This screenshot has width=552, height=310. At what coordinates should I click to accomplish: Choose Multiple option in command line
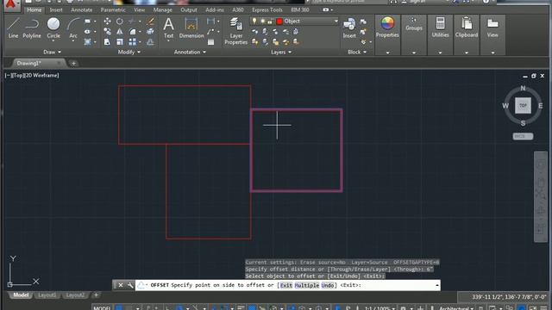click(x=307, y=285)
